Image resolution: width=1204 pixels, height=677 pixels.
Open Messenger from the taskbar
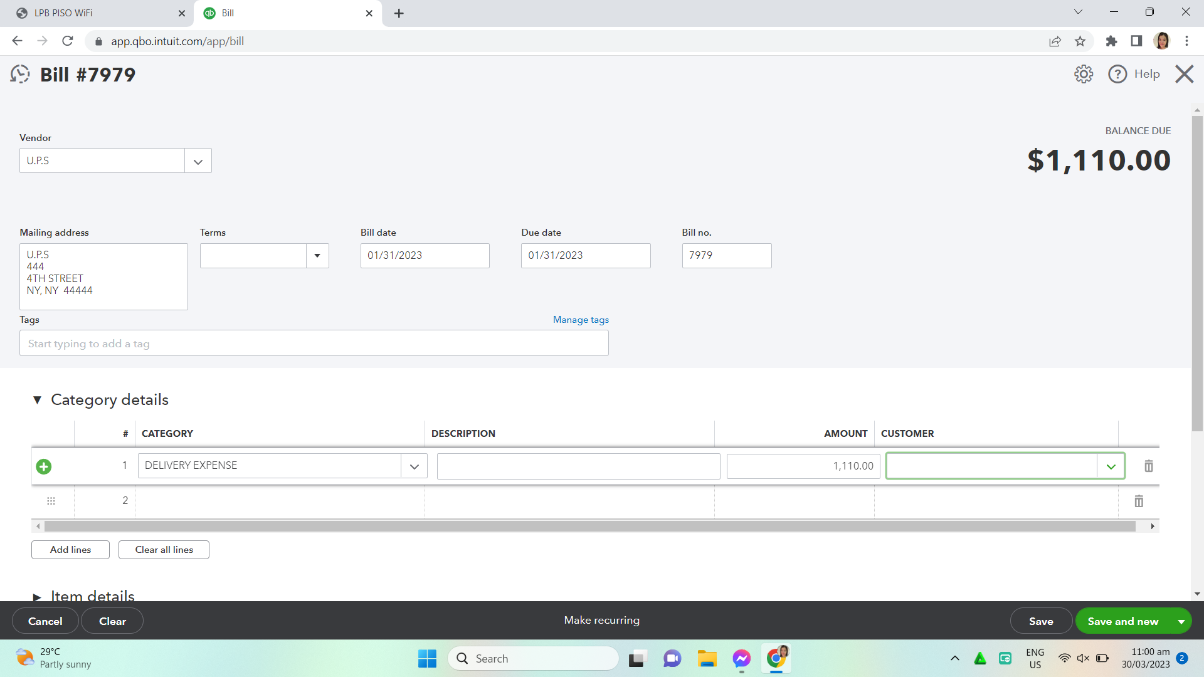(x=741, y=659)
